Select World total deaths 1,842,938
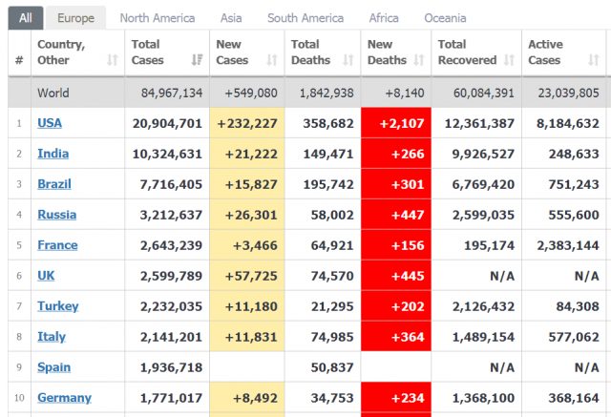Viewport: 611px width, 417px height. pyautogui.click(x=327, y=94)
